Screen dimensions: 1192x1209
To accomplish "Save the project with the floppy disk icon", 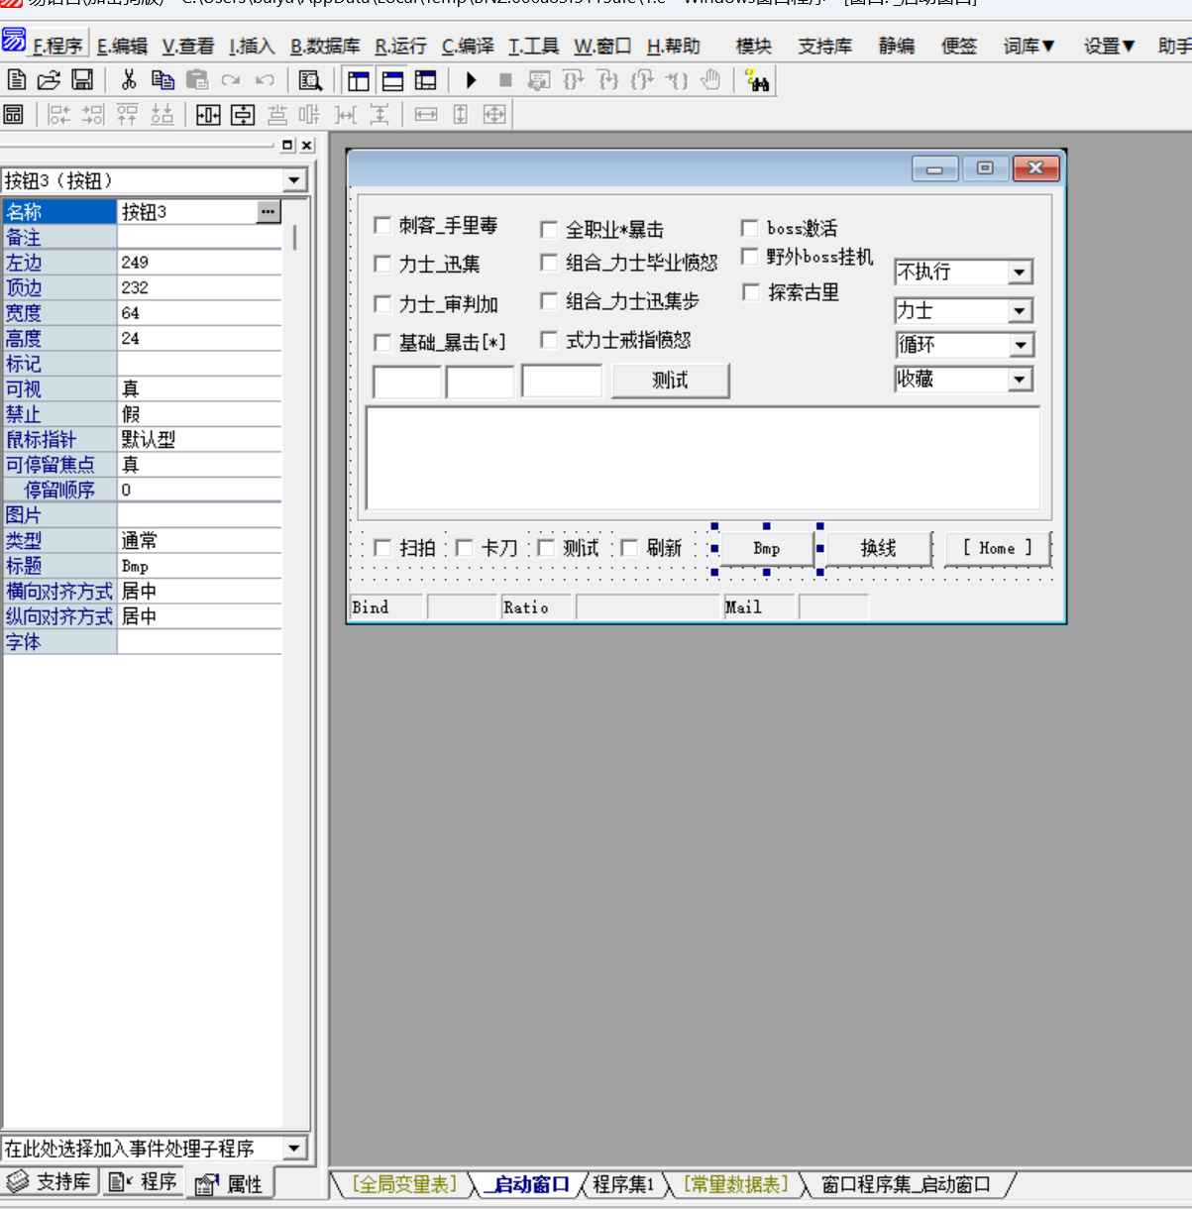I will pyautogui.click(x=82, y=80).
